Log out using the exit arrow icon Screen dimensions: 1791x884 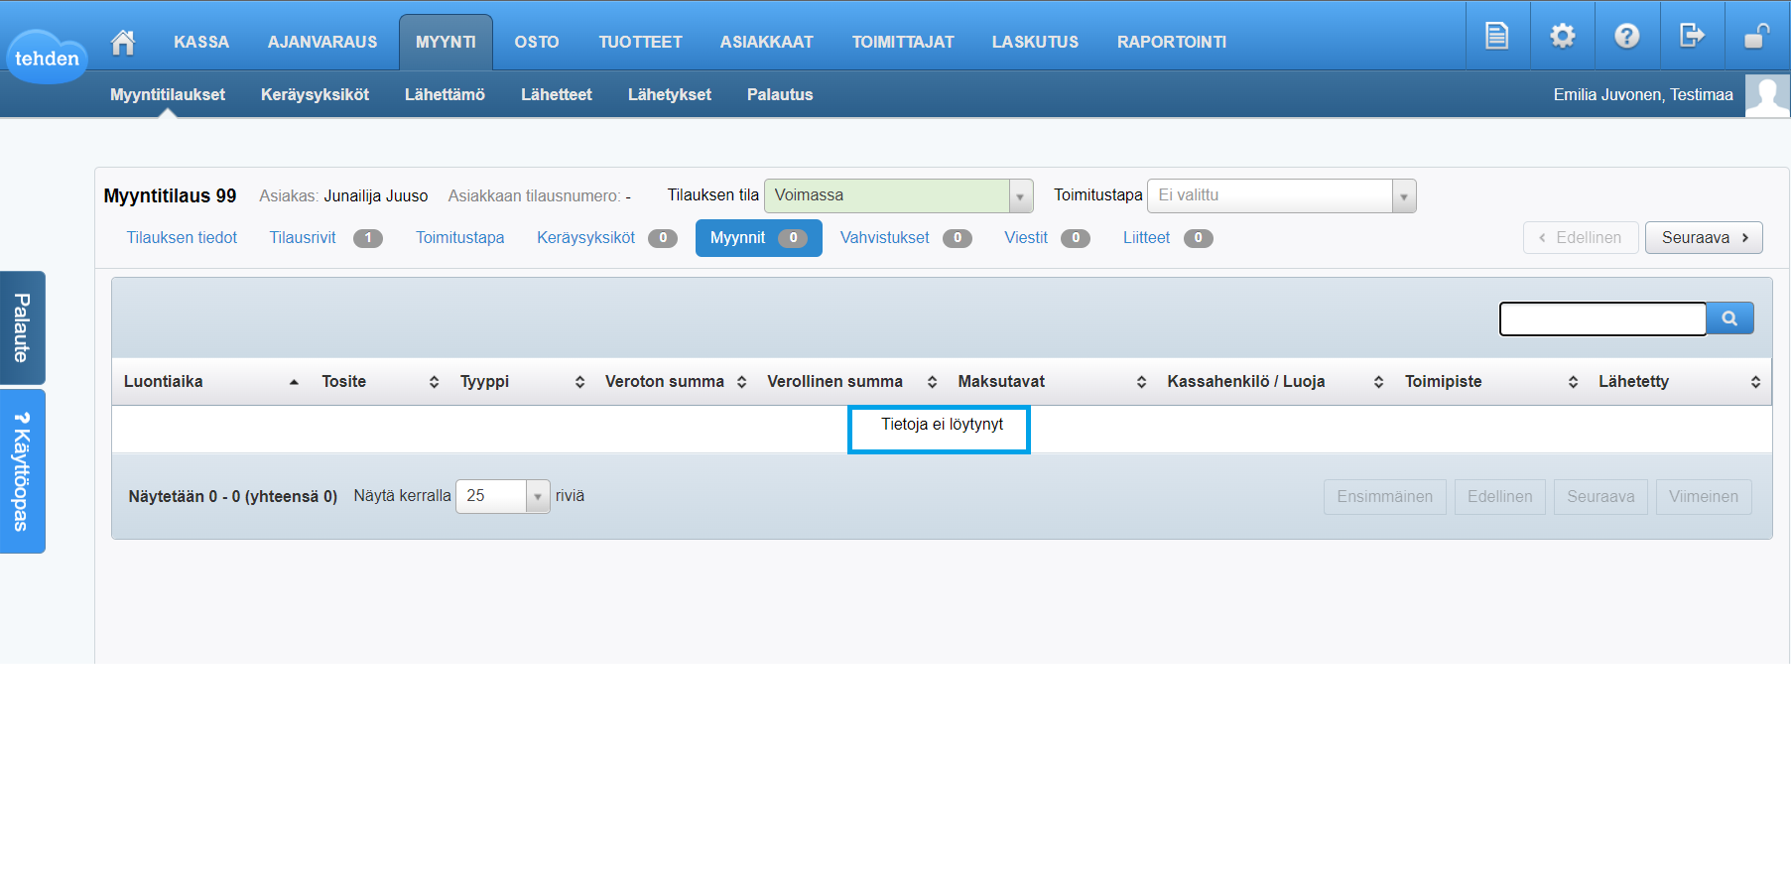point(1691,36)
